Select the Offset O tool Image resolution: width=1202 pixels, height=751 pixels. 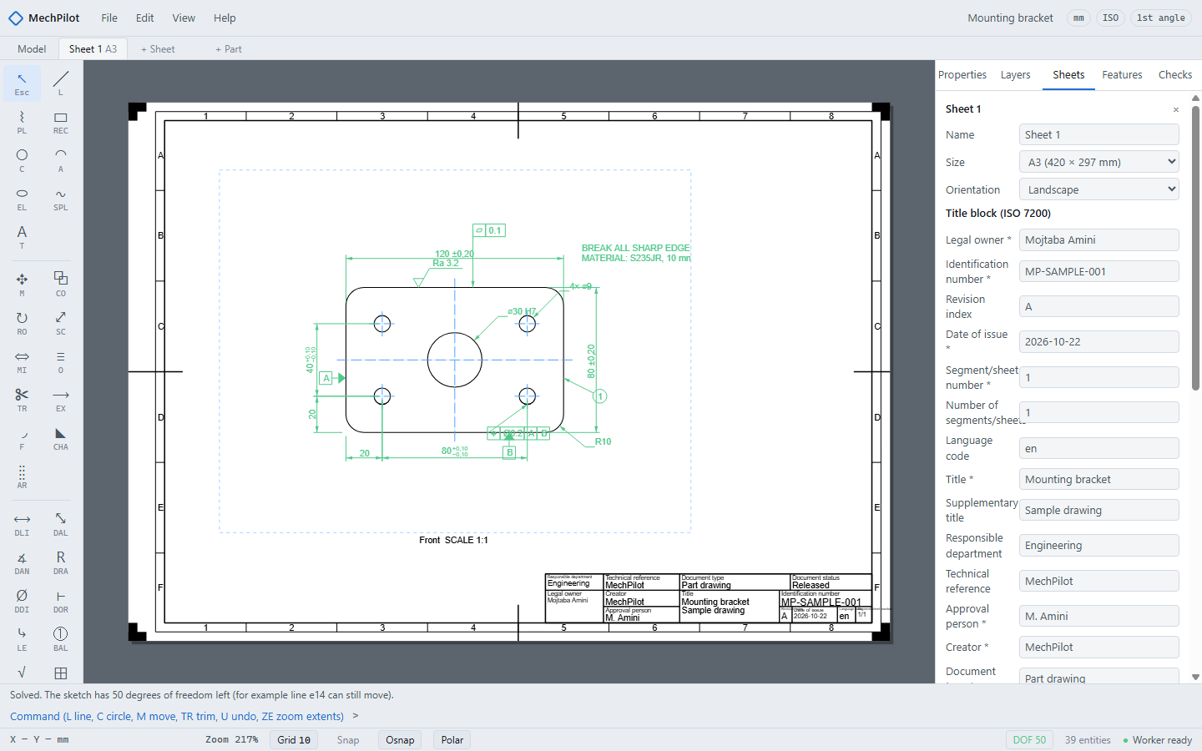tap(61, 362)
